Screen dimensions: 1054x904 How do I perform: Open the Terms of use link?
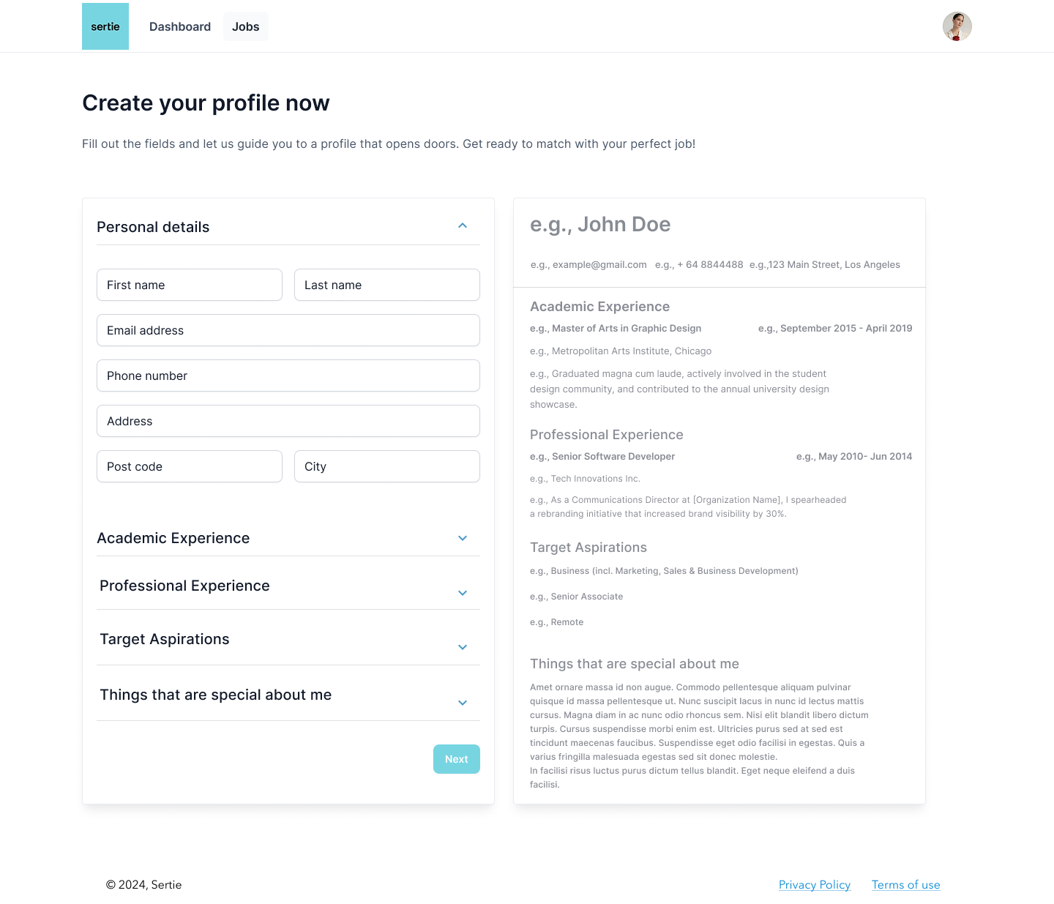pyautogui.click(x=905, y=885)
